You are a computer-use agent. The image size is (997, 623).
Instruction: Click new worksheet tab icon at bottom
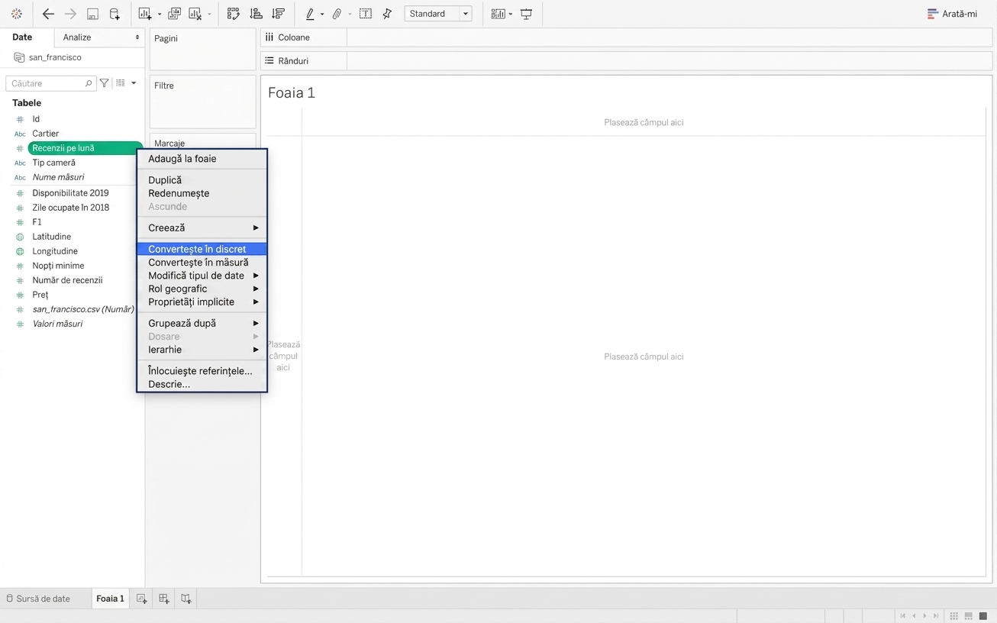[141, 599]
